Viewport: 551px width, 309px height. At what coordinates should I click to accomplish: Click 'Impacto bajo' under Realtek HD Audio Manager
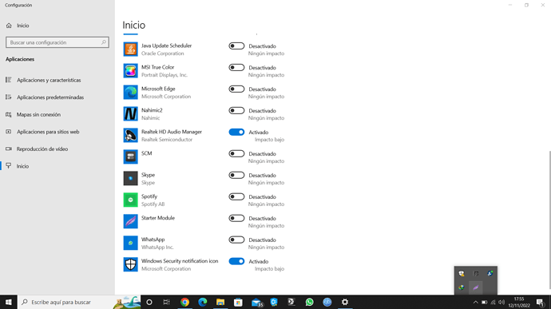pos(269,140)
